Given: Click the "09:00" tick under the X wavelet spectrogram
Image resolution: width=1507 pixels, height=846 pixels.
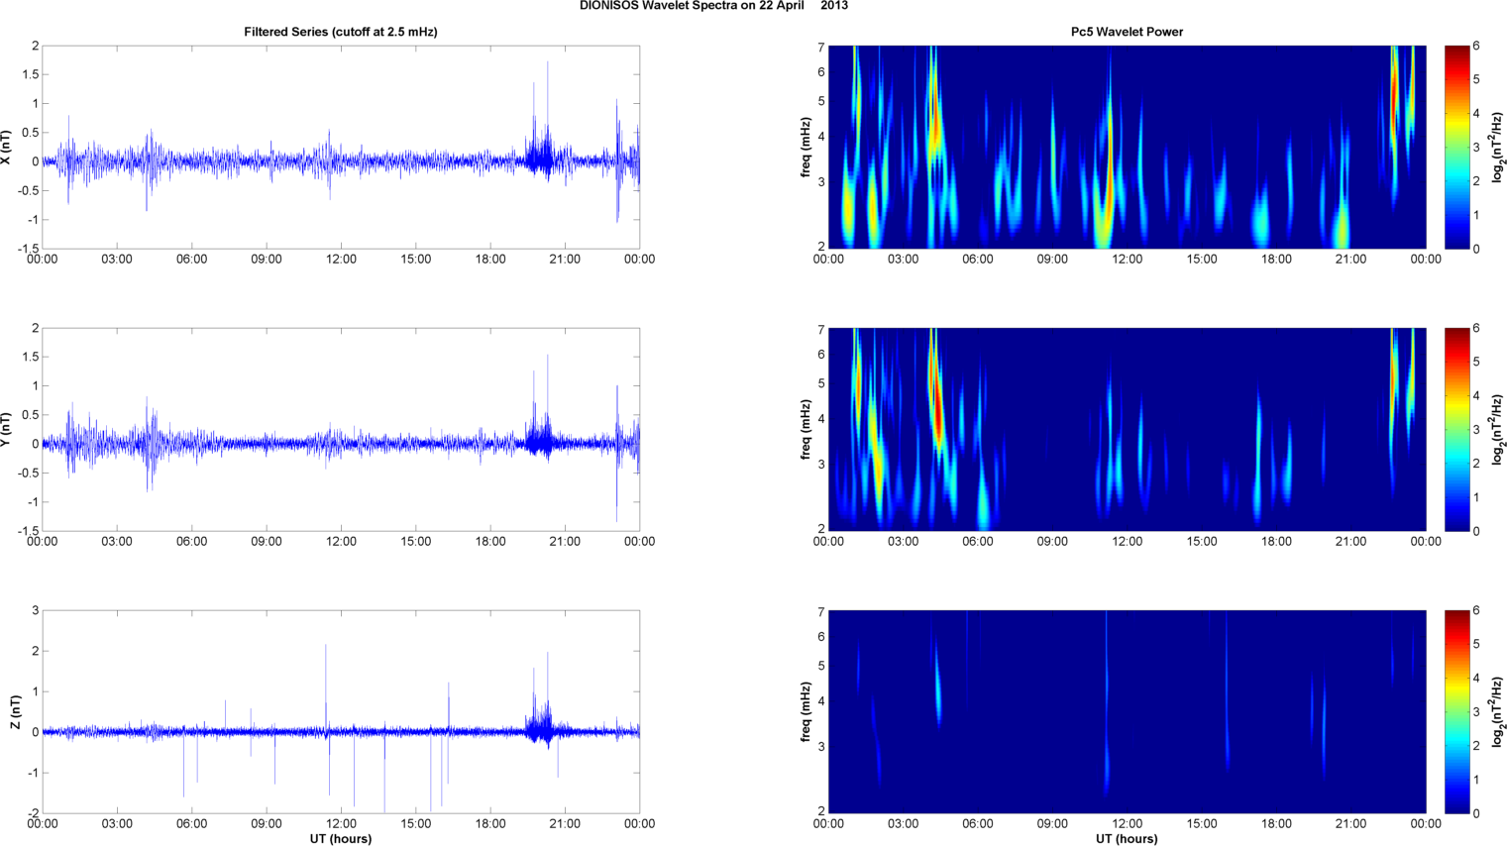Looking at the screenshot, I should [1052, 260].
